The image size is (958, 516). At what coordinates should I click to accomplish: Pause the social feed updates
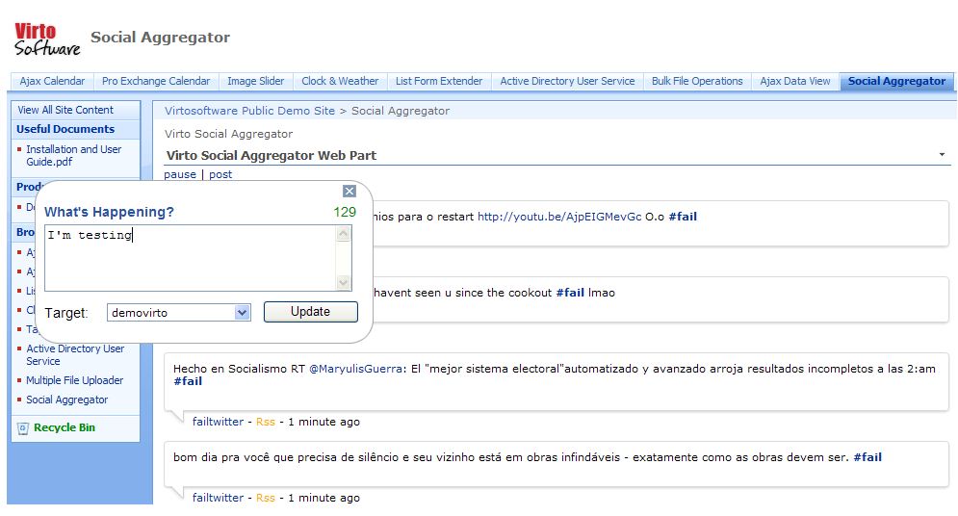click(x=180, y=174)
